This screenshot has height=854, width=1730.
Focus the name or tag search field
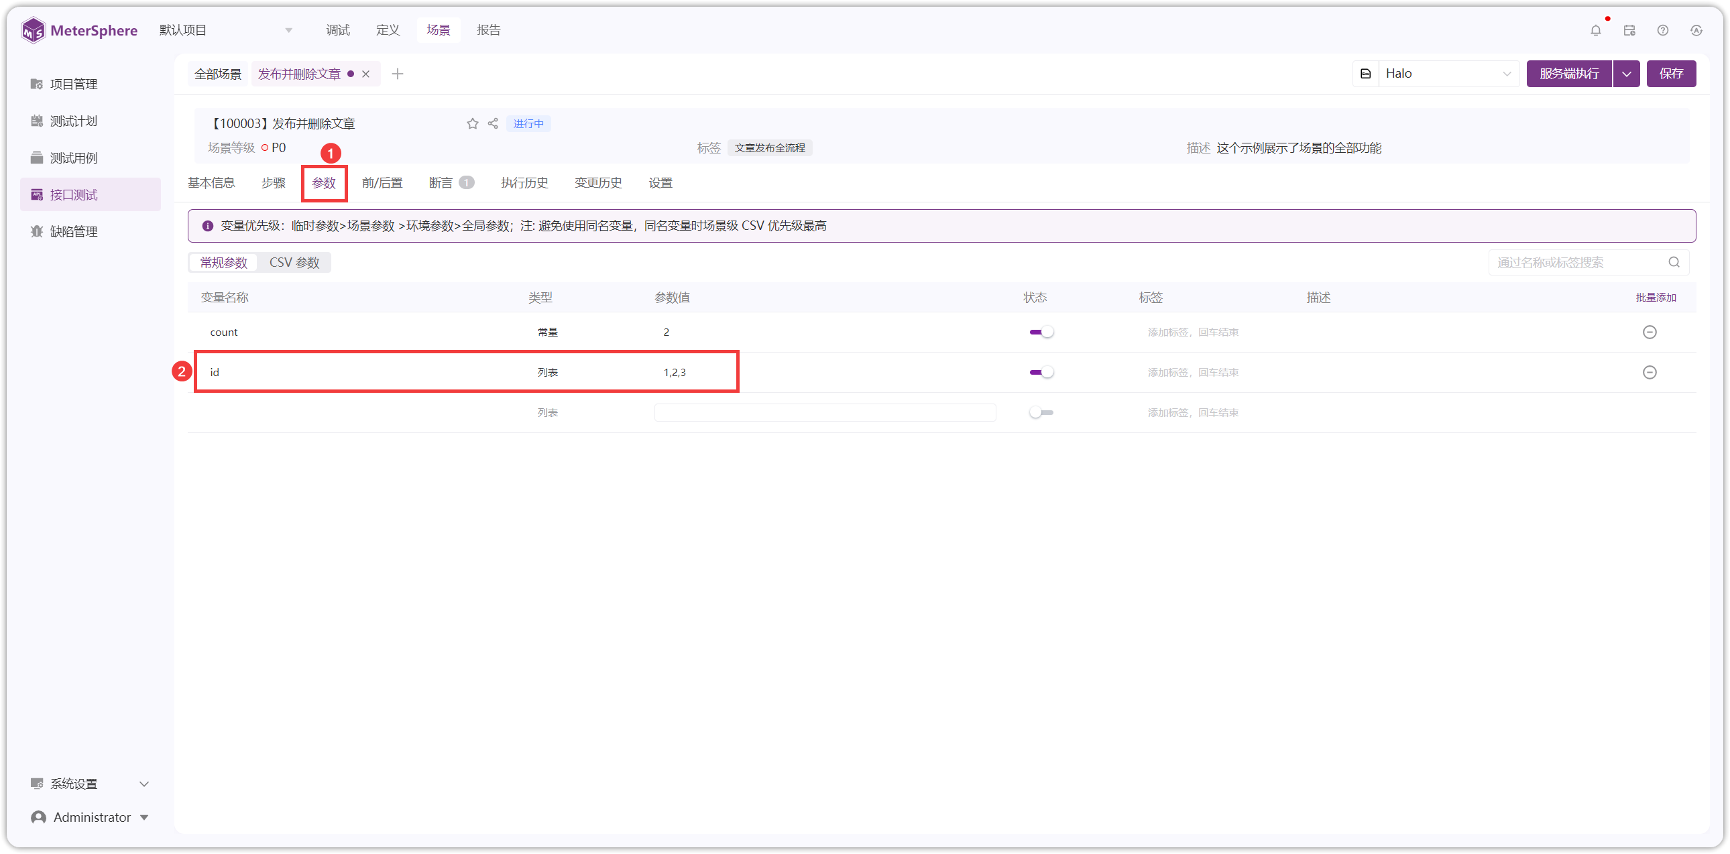pos(1578,263)
